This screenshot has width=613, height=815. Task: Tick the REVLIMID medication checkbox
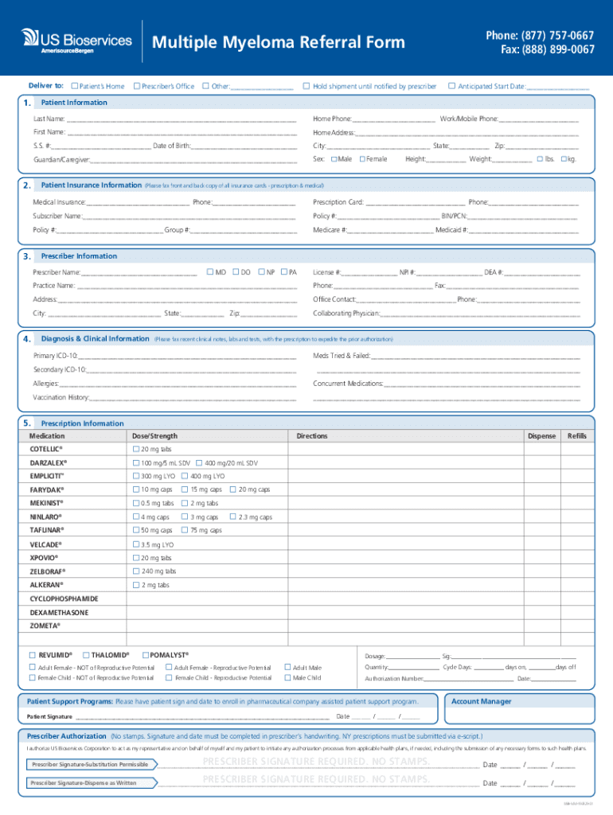point(33,654)
